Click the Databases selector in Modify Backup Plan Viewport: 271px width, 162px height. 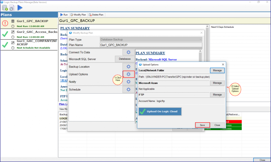coord(124,59)
